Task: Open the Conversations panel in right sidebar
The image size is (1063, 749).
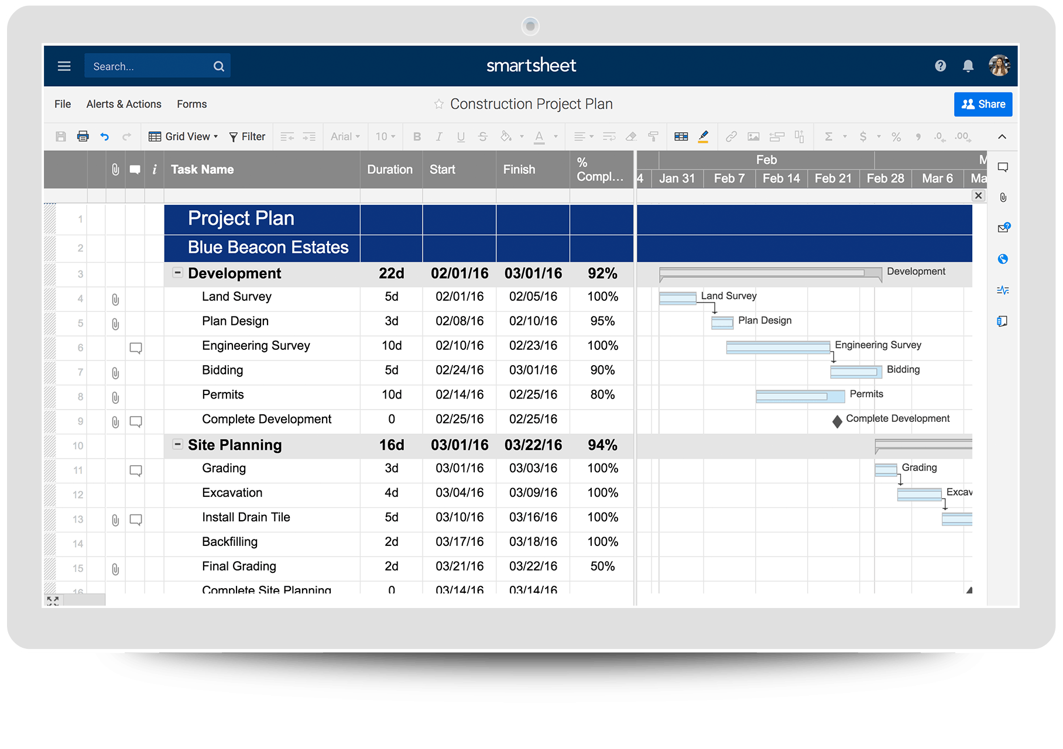Action: point(1003,168)
